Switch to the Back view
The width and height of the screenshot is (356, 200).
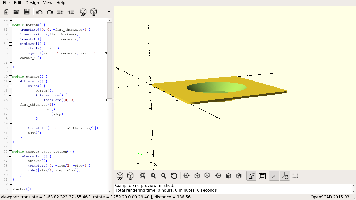239,176
